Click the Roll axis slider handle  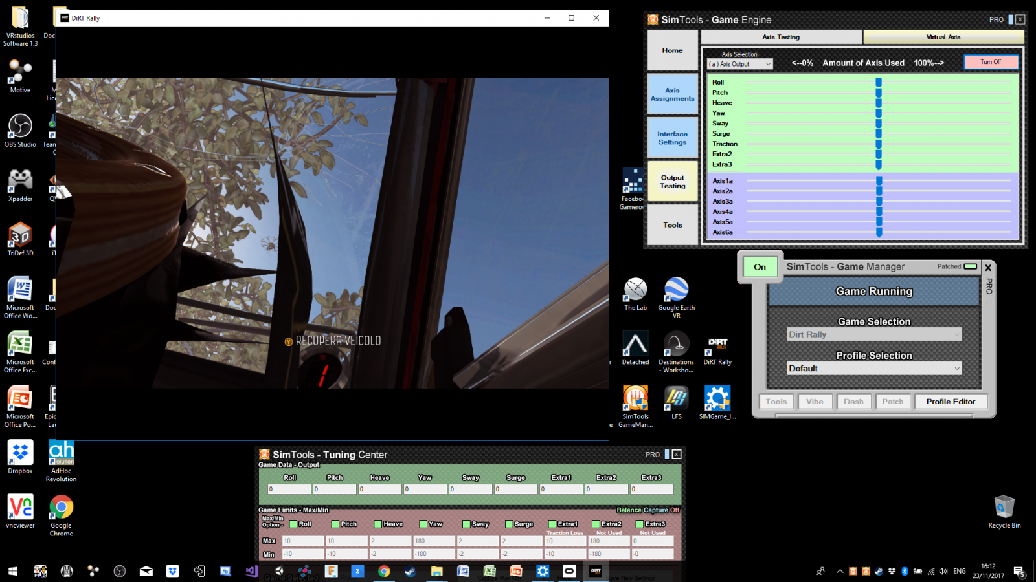tap(879, 83)
